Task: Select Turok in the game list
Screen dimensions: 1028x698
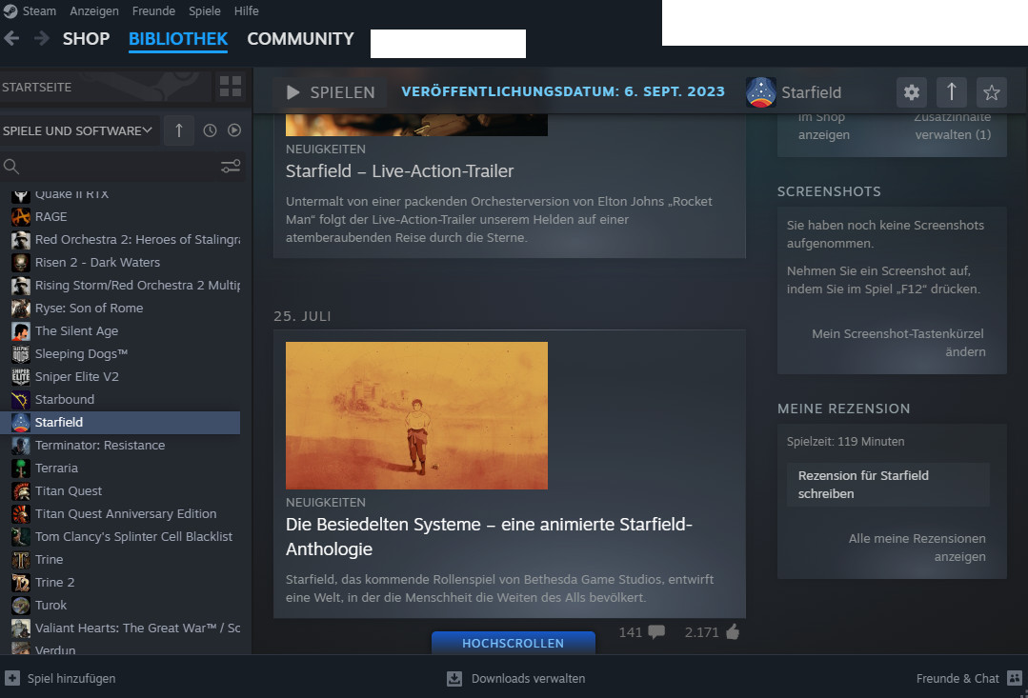Action: [x=120, y=605]
